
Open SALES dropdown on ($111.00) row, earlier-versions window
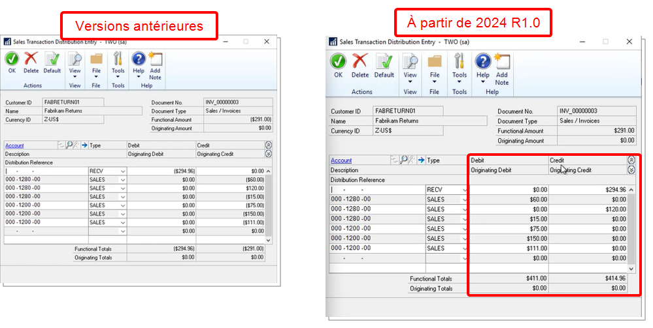click(x=123, y=223)
